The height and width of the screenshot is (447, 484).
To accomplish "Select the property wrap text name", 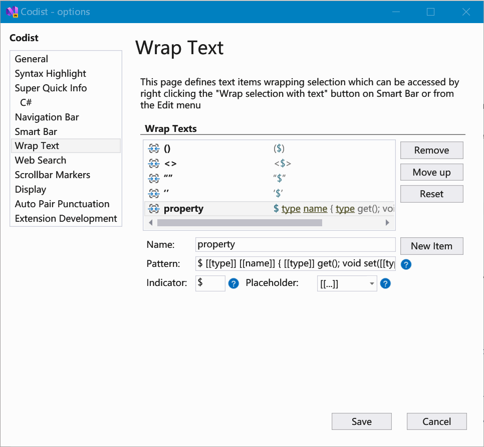I will 184,209.
